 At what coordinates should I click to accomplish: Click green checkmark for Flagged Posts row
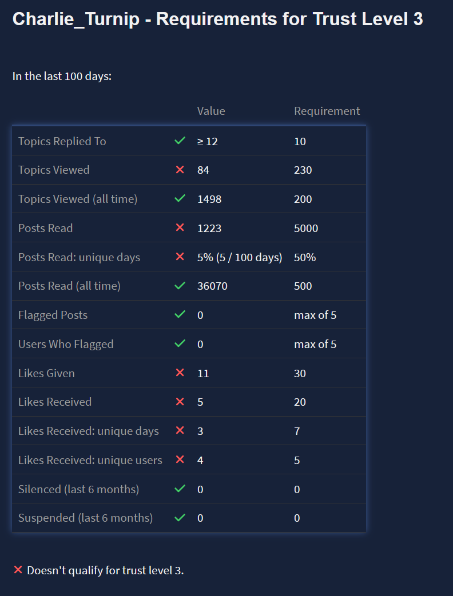[x=180, y=315]
